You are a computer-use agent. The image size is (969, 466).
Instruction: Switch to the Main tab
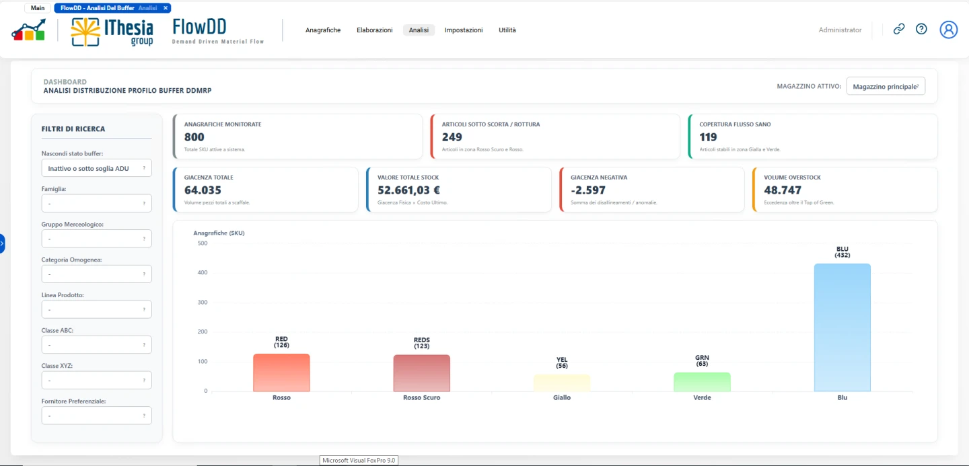click(x=38, y=8)
